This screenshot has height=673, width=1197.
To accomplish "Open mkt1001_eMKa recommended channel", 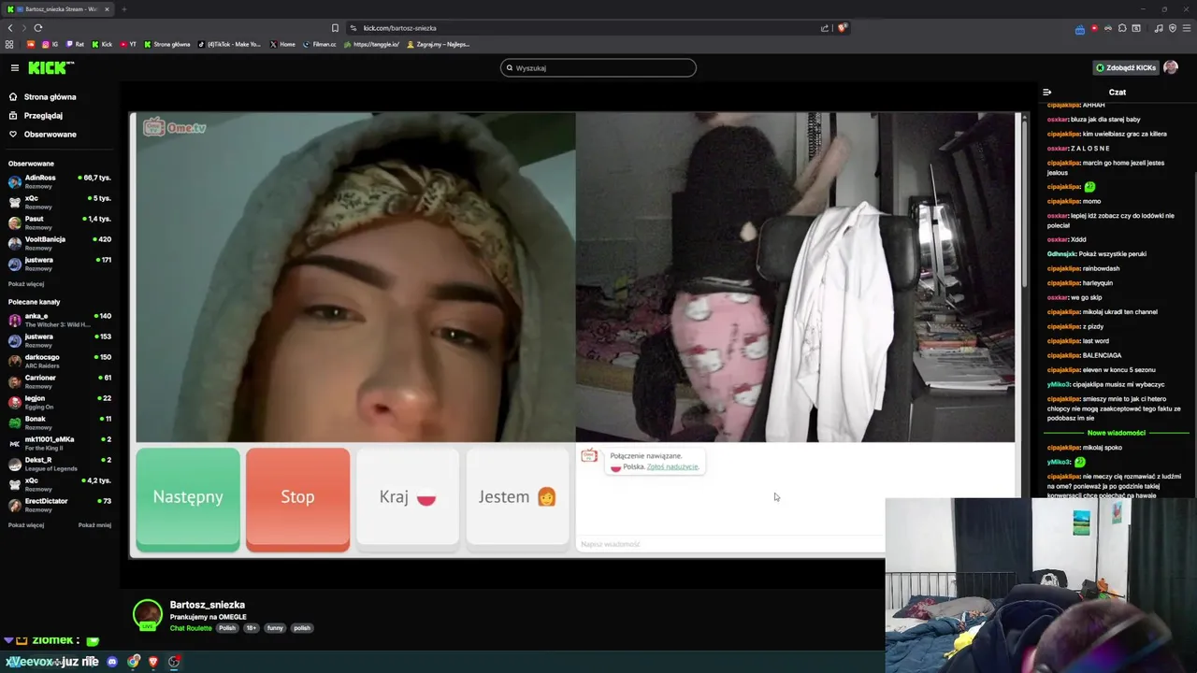I will coord(60,442).
